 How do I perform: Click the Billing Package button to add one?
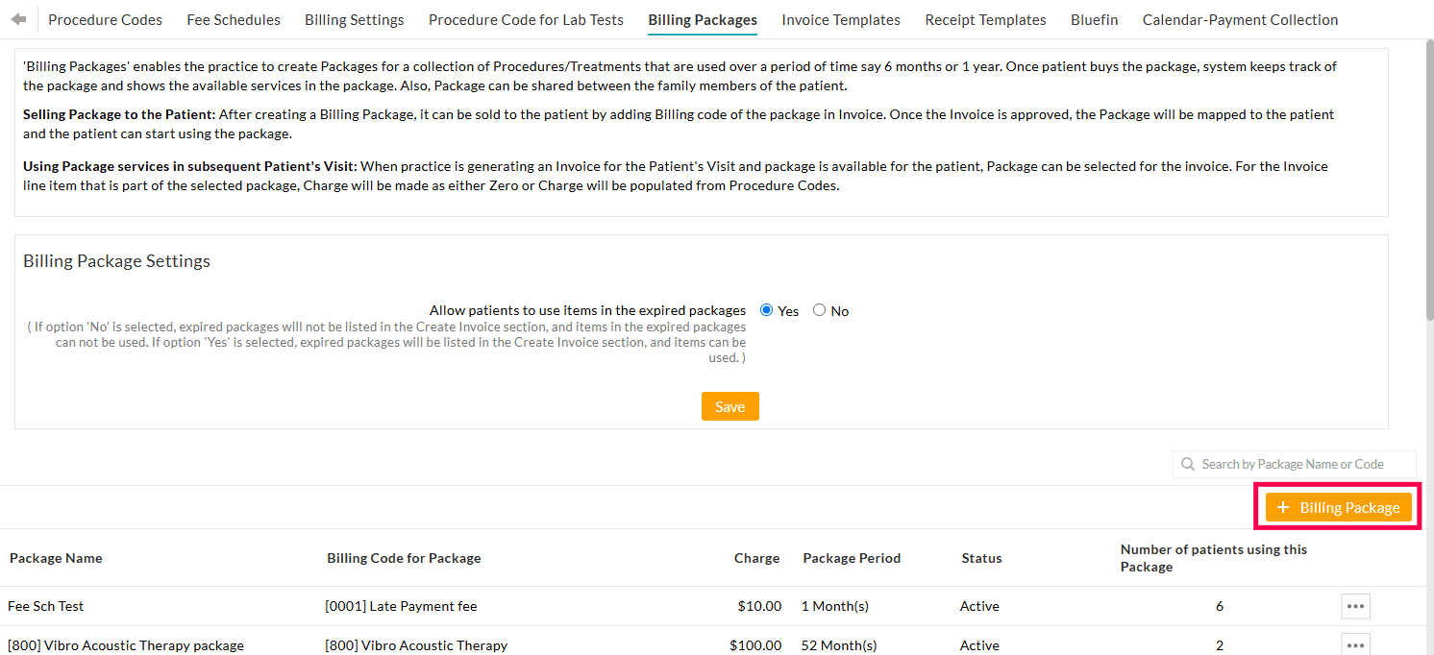(1337, 507)
